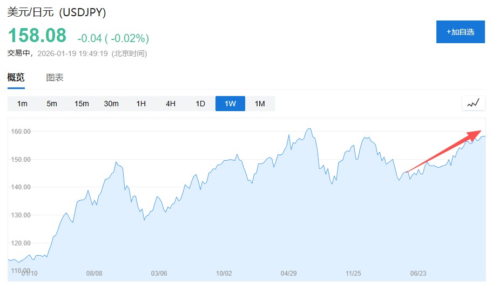The width and height of the screenshot is (492, 287).
Task: Switch to the 1D daily chart
Action: (x=200, y=104)
